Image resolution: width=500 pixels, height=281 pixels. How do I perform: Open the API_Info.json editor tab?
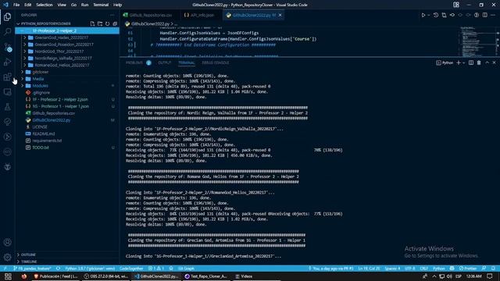202,15
